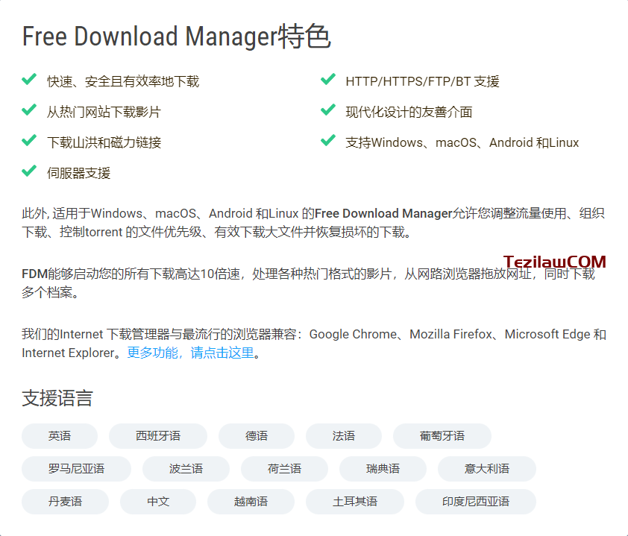Click checkmark beside 下载山洪和磁力链接
The height and width of the screenshot is (536, 628).
29,140
